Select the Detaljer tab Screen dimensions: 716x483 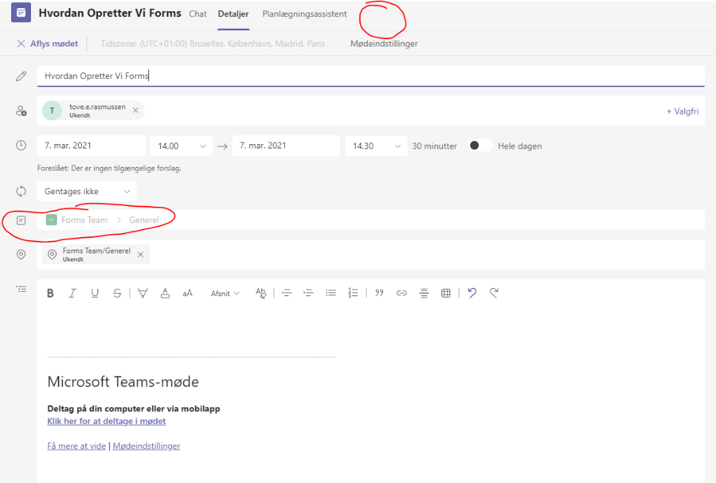(233, 14)
